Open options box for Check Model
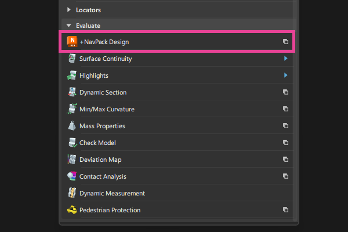Viewport: 348px width, 232px height. click(x=285, y=142)
